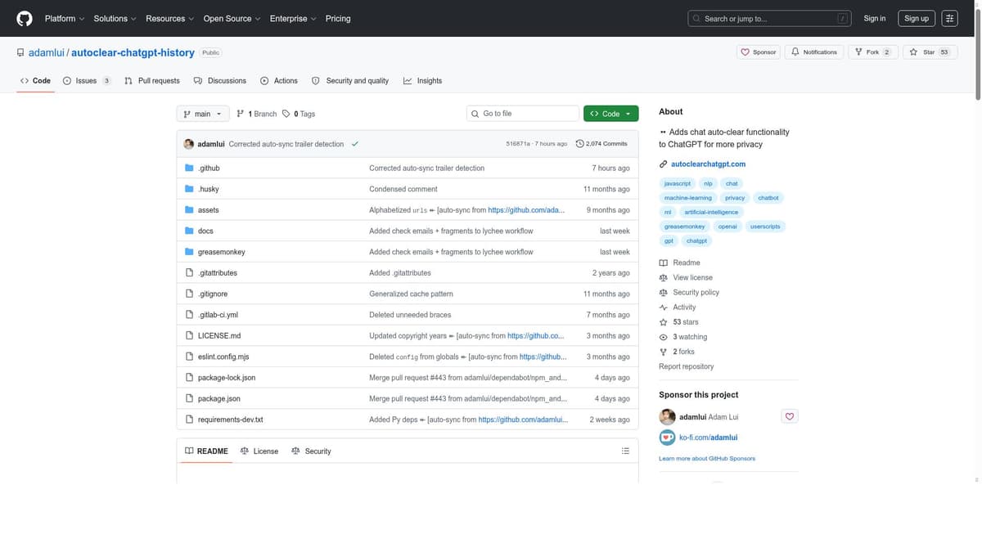This screenshot has height=552, width=982.
Task: Click the 0 Tags link
Action: pos(299,114)
